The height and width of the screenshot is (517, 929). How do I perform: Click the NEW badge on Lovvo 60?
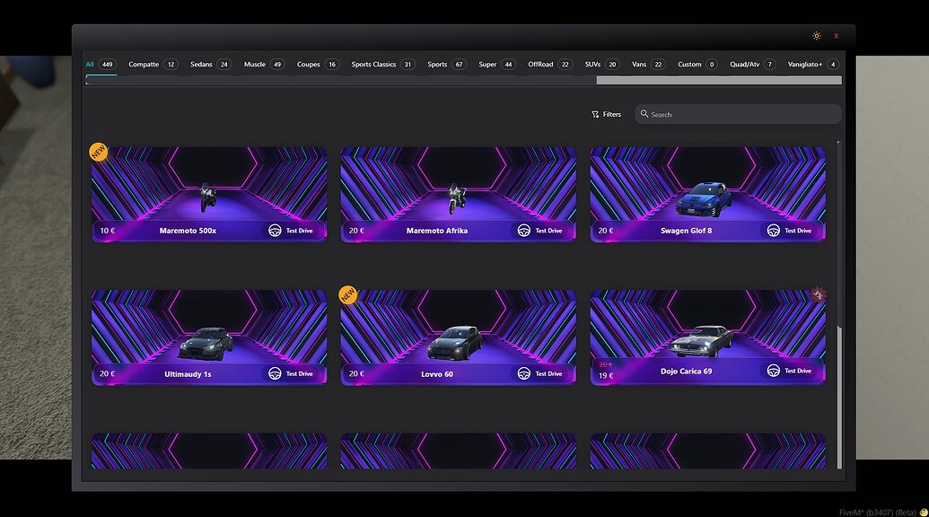coord(347,295)
